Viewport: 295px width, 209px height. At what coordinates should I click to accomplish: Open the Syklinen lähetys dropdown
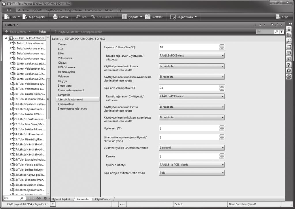192,165
